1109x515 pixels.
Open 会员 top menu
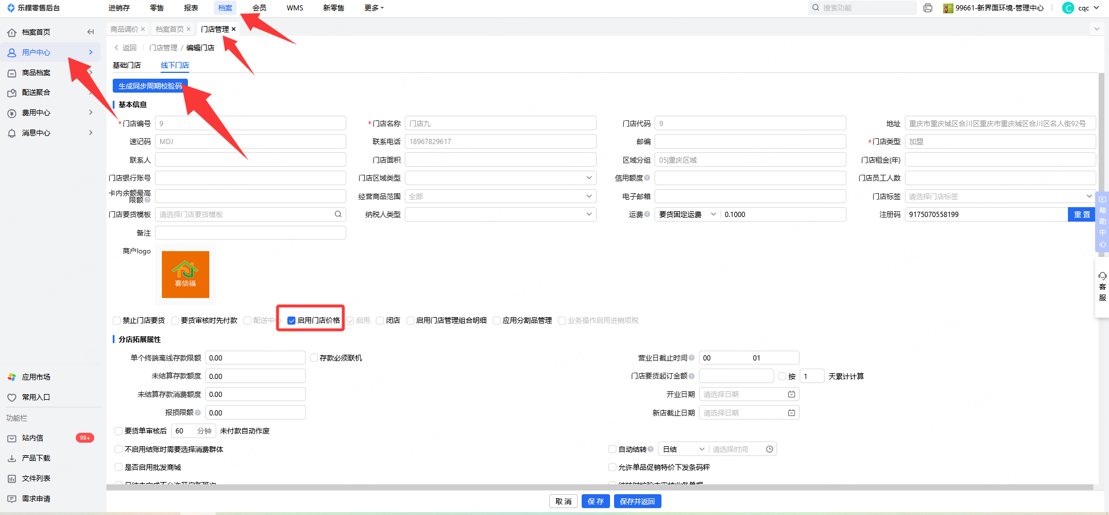pos(260,8)
